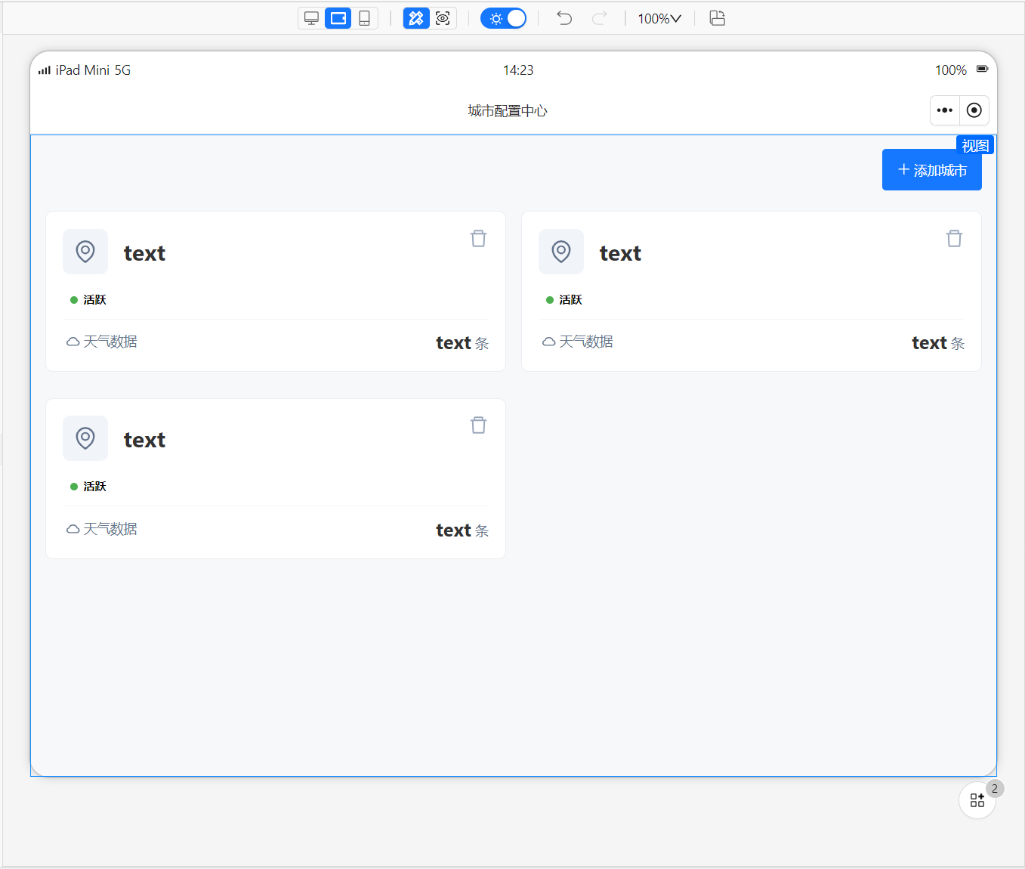This screenshot has height=869, width=1025.
Task: Click the 添加城市 button
Action: (x=931, y=170)
